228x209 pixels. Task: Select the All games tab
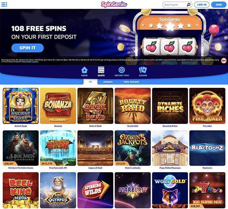pos(91,82)
